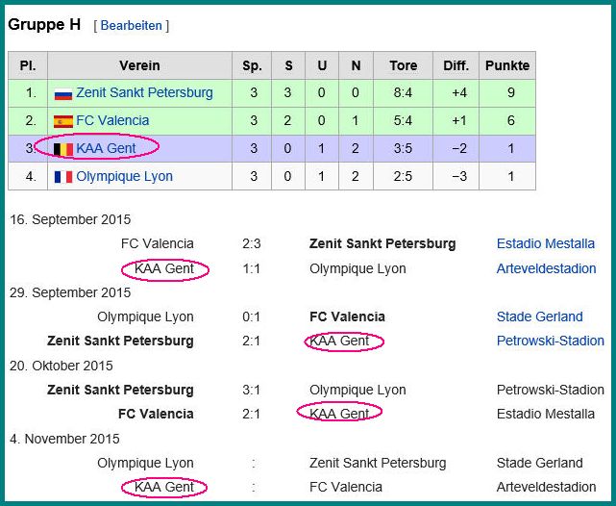Open the Bearbeiten edit link for Gruppe H
The image size is (616, 506).
132,26
